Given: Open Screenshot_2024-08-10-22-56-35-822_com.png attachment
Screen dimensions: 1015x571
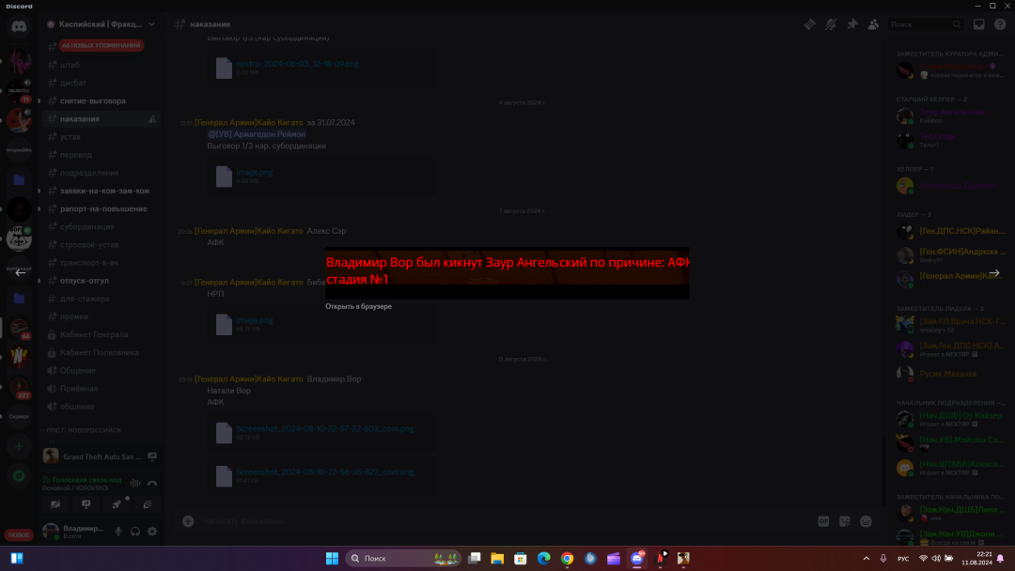Looking at the screenshot, I should pos(324,472).
